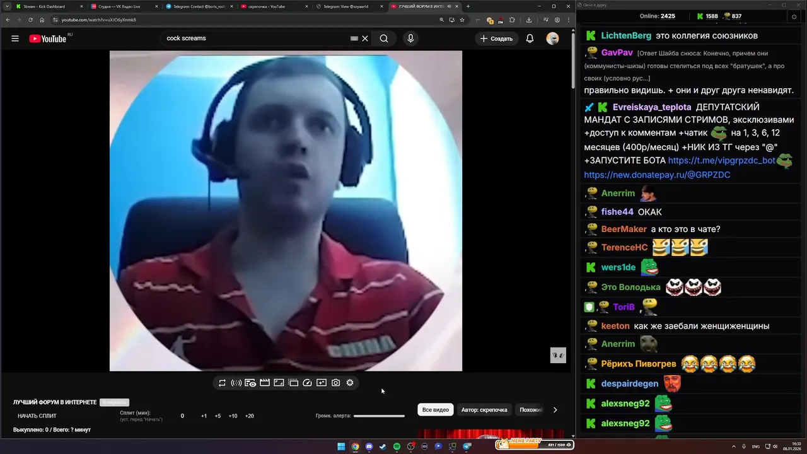Viewport: 807px width, 454px height.
Task: Switch to Студия — VK Видео Live tab
Action: tap(123, 6)
